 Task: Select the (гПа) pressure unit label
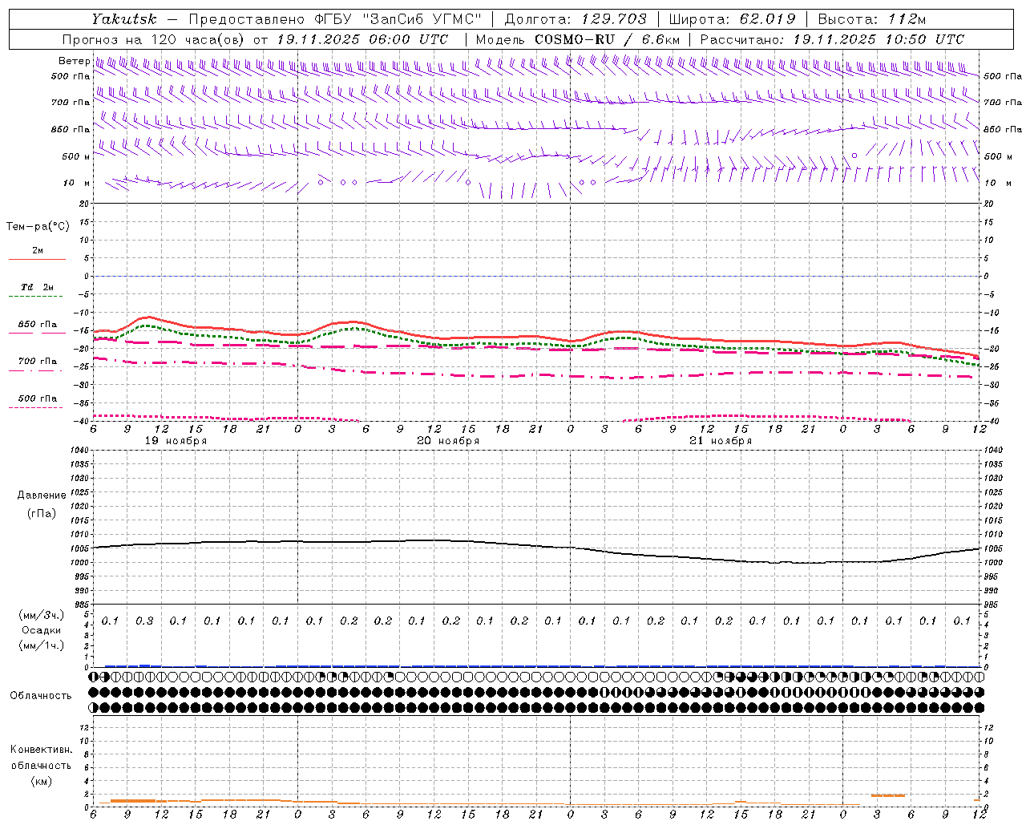pos(42,513)
